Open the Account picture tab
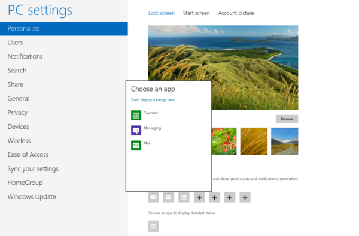The width and height of the screenshot is (359, 236). (236, 13)
